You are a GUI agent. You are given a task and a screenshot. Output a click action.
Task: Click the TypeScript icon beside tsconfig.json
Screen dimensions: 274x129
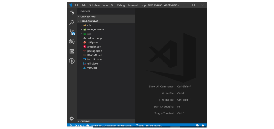(85, 59)
